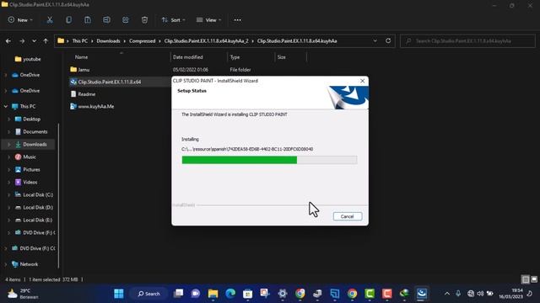Click the Share icon in toolbar
The height and width of the screenshot is (303, 540).
pos(126,20)
